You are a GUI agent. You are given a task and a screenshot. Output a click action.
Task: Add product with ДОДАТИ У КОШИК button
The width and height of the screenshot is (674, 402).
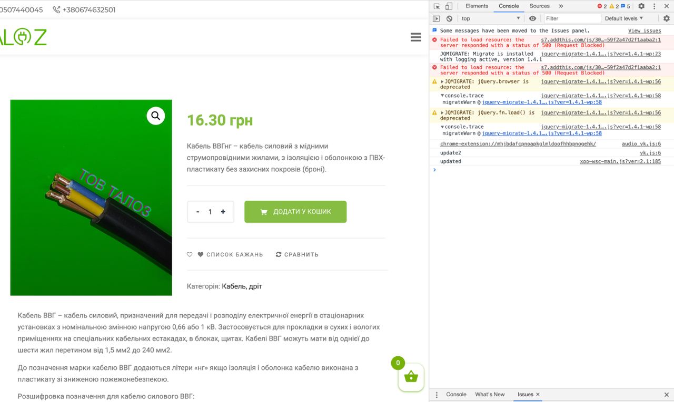(x=295, y=212)
